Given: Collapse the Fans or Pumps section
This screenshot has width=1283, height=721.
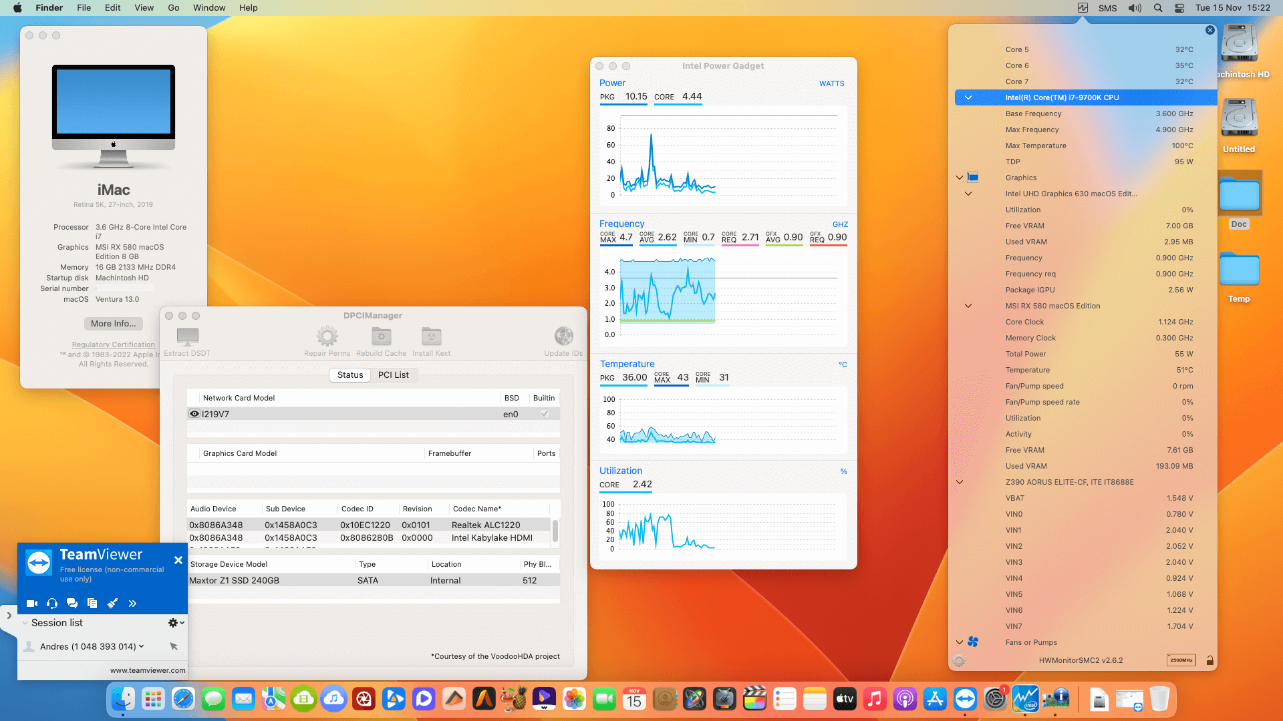Looking at the screenshot, I should pos(960,642).
